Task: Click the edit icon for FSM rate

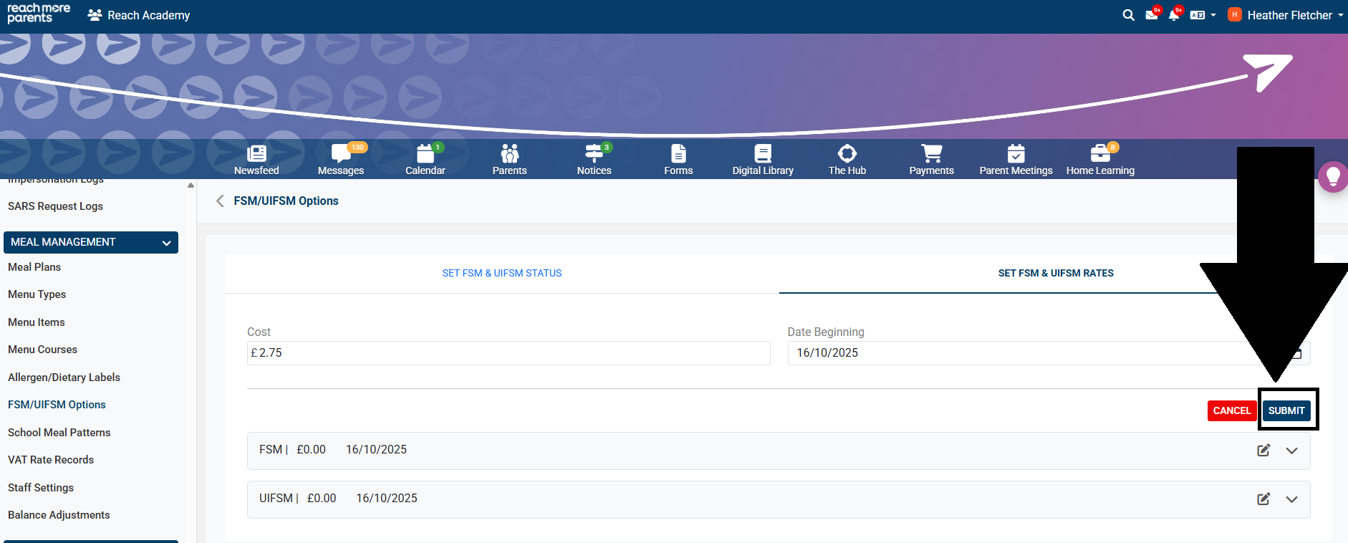Action: click(1263, 450)
